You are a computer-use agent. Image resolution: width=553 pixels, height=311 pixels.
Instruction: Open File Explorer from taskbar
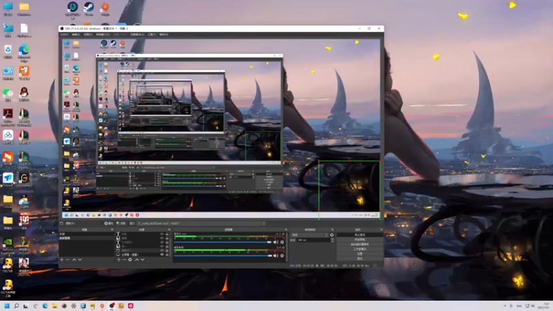[x=55, y=305]
